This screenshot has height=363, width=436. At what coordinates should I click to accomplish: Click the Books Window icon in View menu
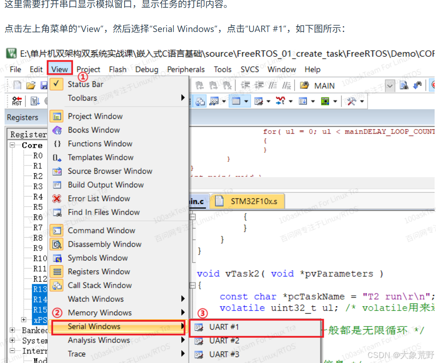pos(57,130)
